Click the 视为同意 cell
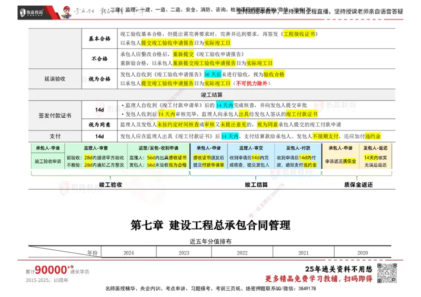Image resolution: width=421 pixels, height=297 pixels. (99, 125)
